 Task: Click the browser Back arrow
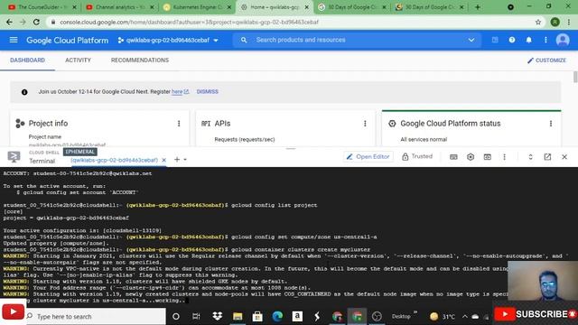(9, 22)
